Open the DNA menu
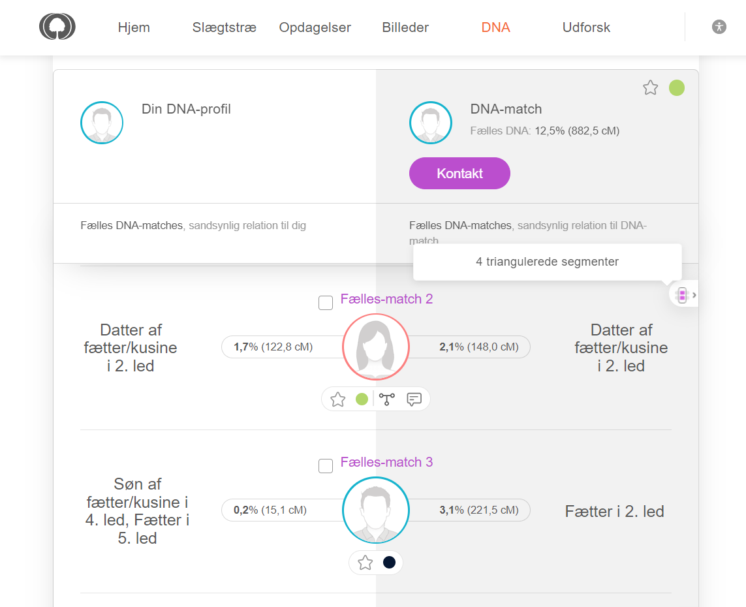 point(495,27)
